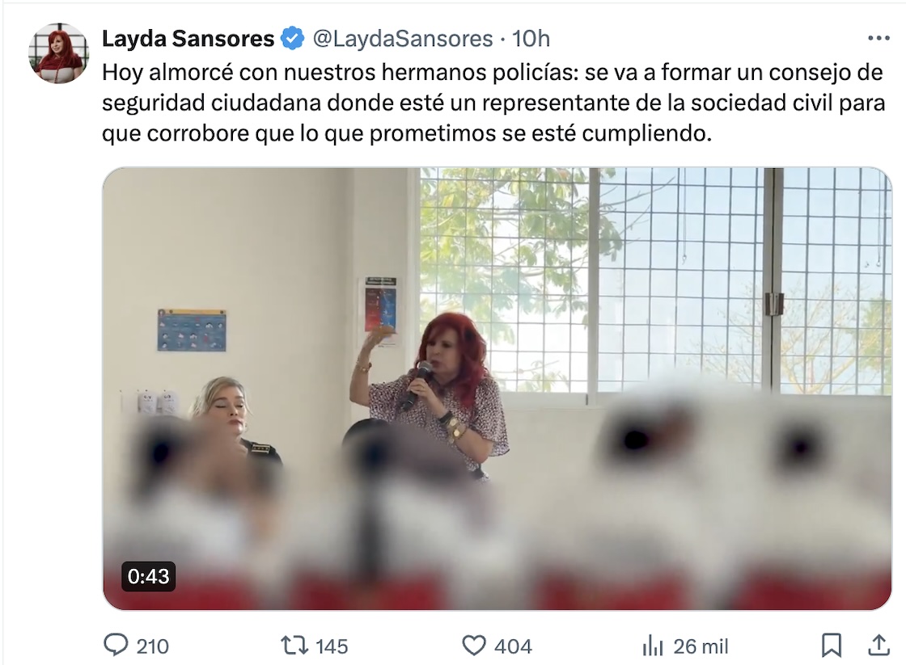Screen dimensions: 906x665
Task: Click the retweet arrows icon
Action: [x=294, y=646]
